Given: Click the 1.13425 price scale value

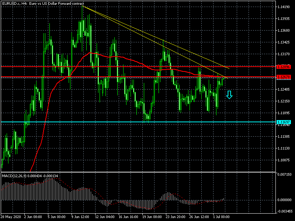Looking at the screenshot, I should click(x=284, y=42).
